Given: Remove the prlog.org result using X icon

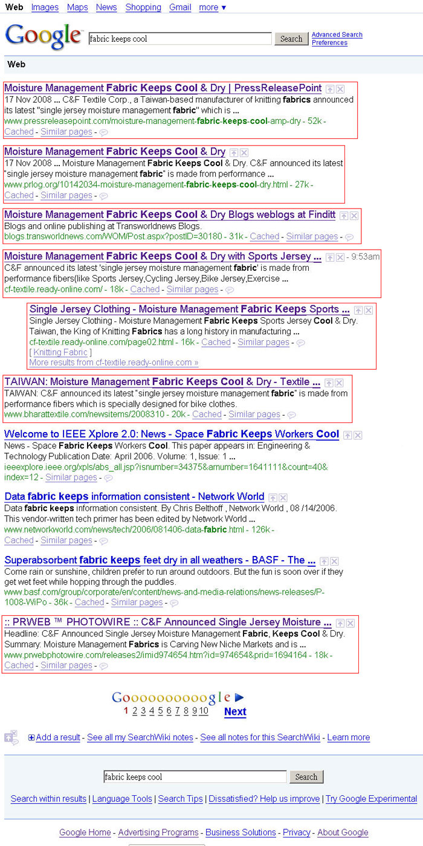Looking at the screenshot, I should [x=244, y=153].
